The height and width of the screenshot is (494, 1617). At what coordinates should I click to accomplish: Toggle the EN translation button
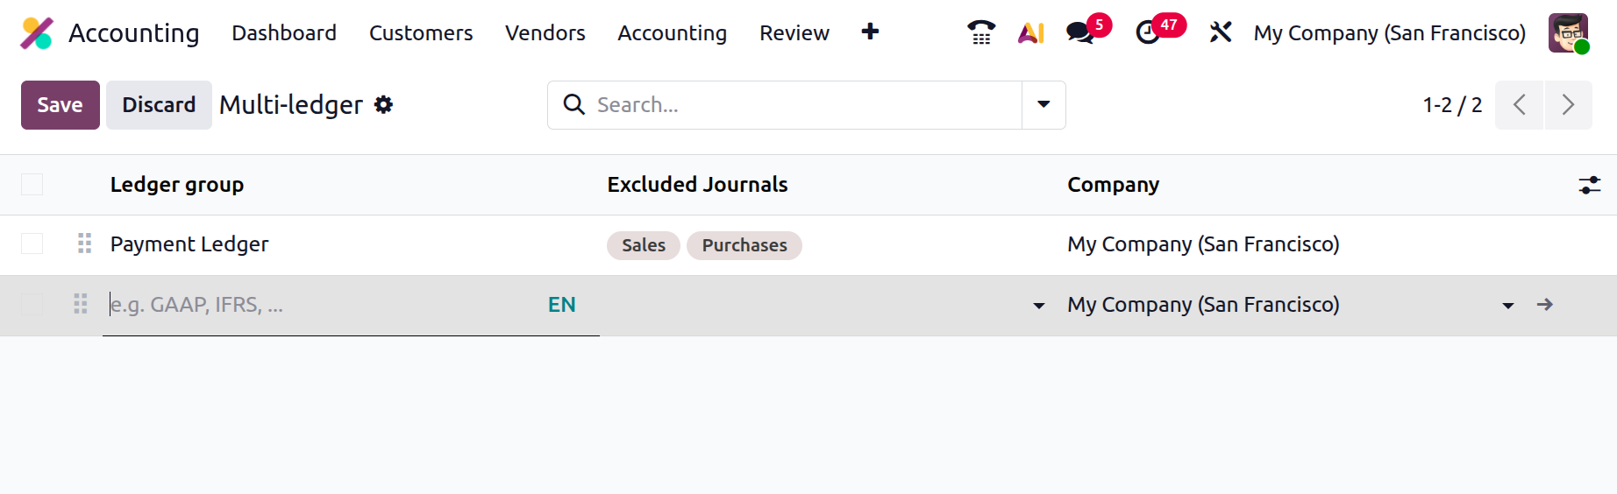[561, 305]
